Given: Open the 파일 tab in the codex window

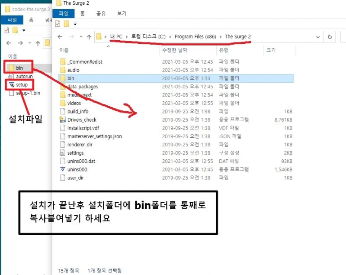Looking at the screenshot, I should pyautogui.click(x=12, y=20).
